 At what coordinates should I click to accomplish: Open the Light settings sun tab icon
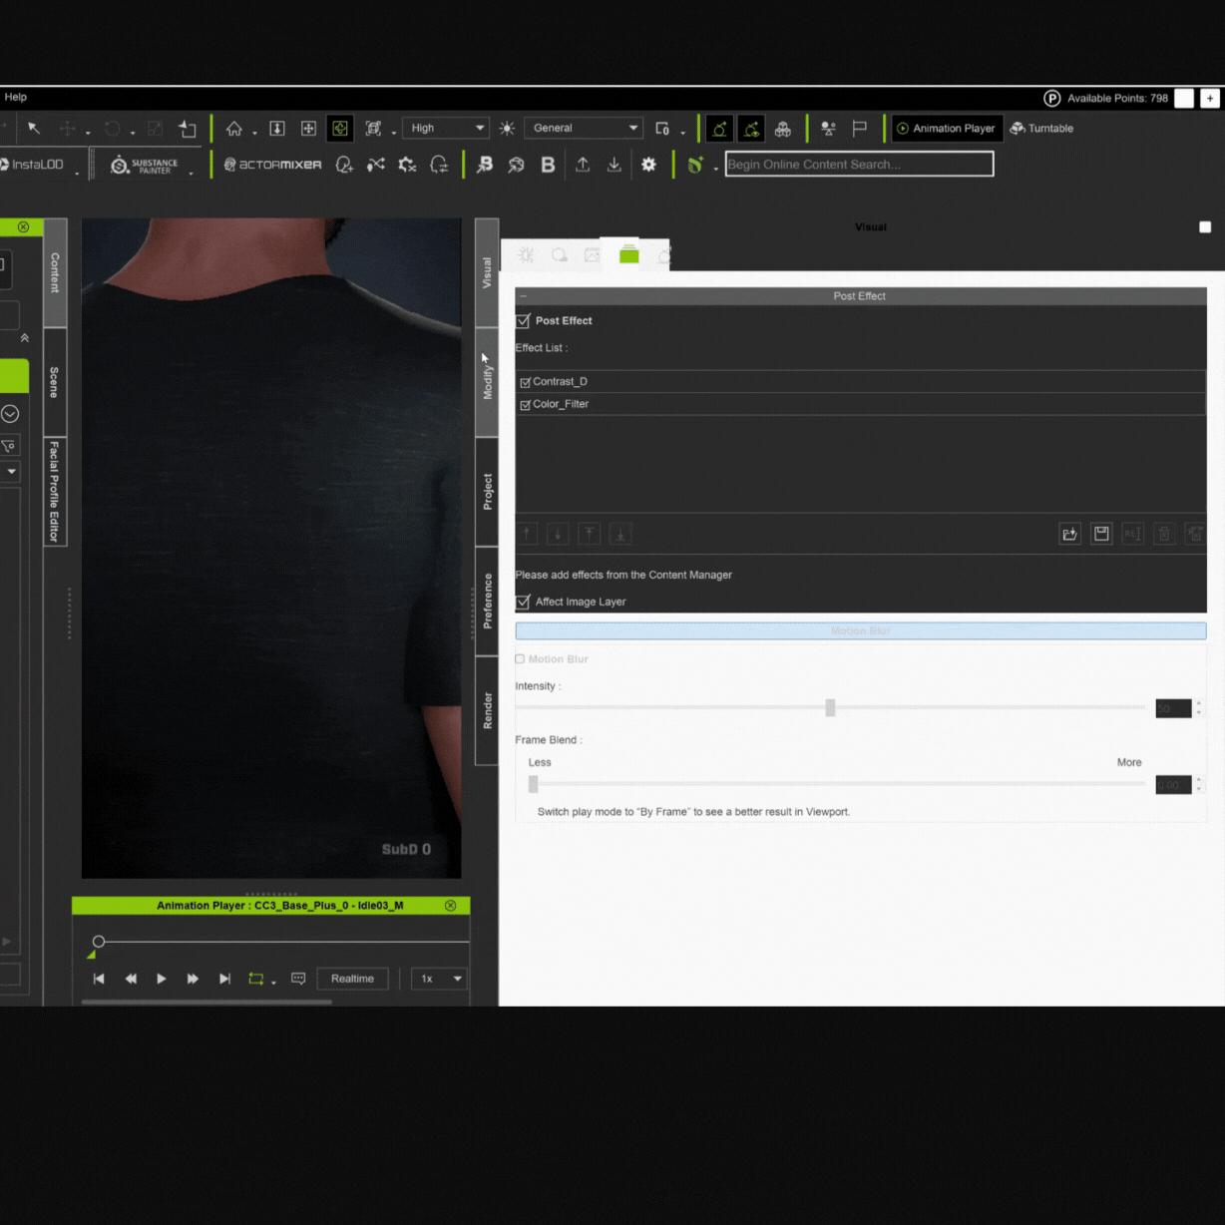click(x=526, y=255)
